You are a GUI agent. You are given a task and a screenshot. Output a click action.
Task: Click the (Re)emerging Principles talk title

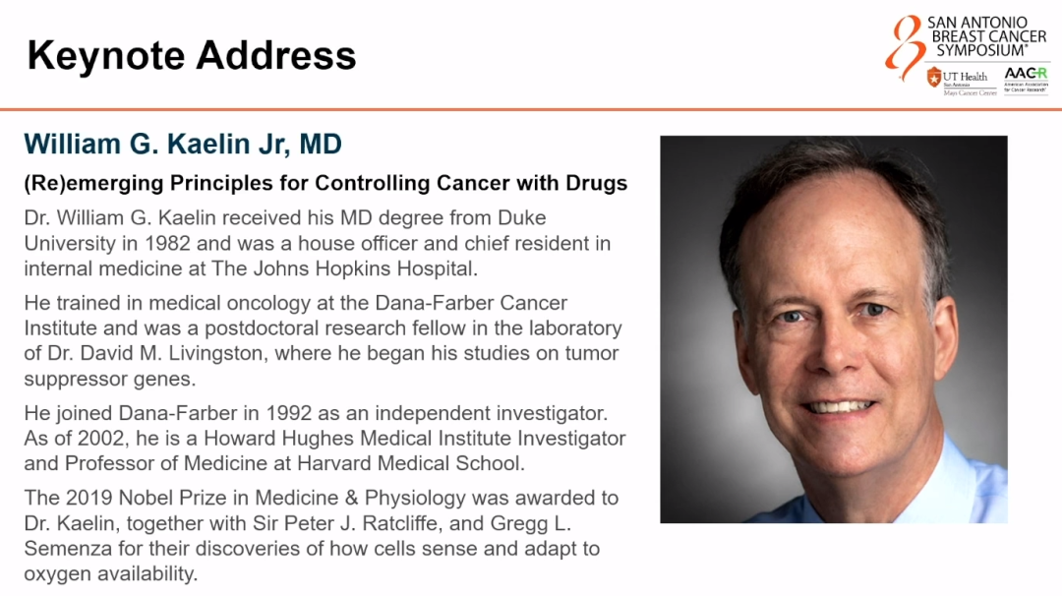tap(325, 183)
